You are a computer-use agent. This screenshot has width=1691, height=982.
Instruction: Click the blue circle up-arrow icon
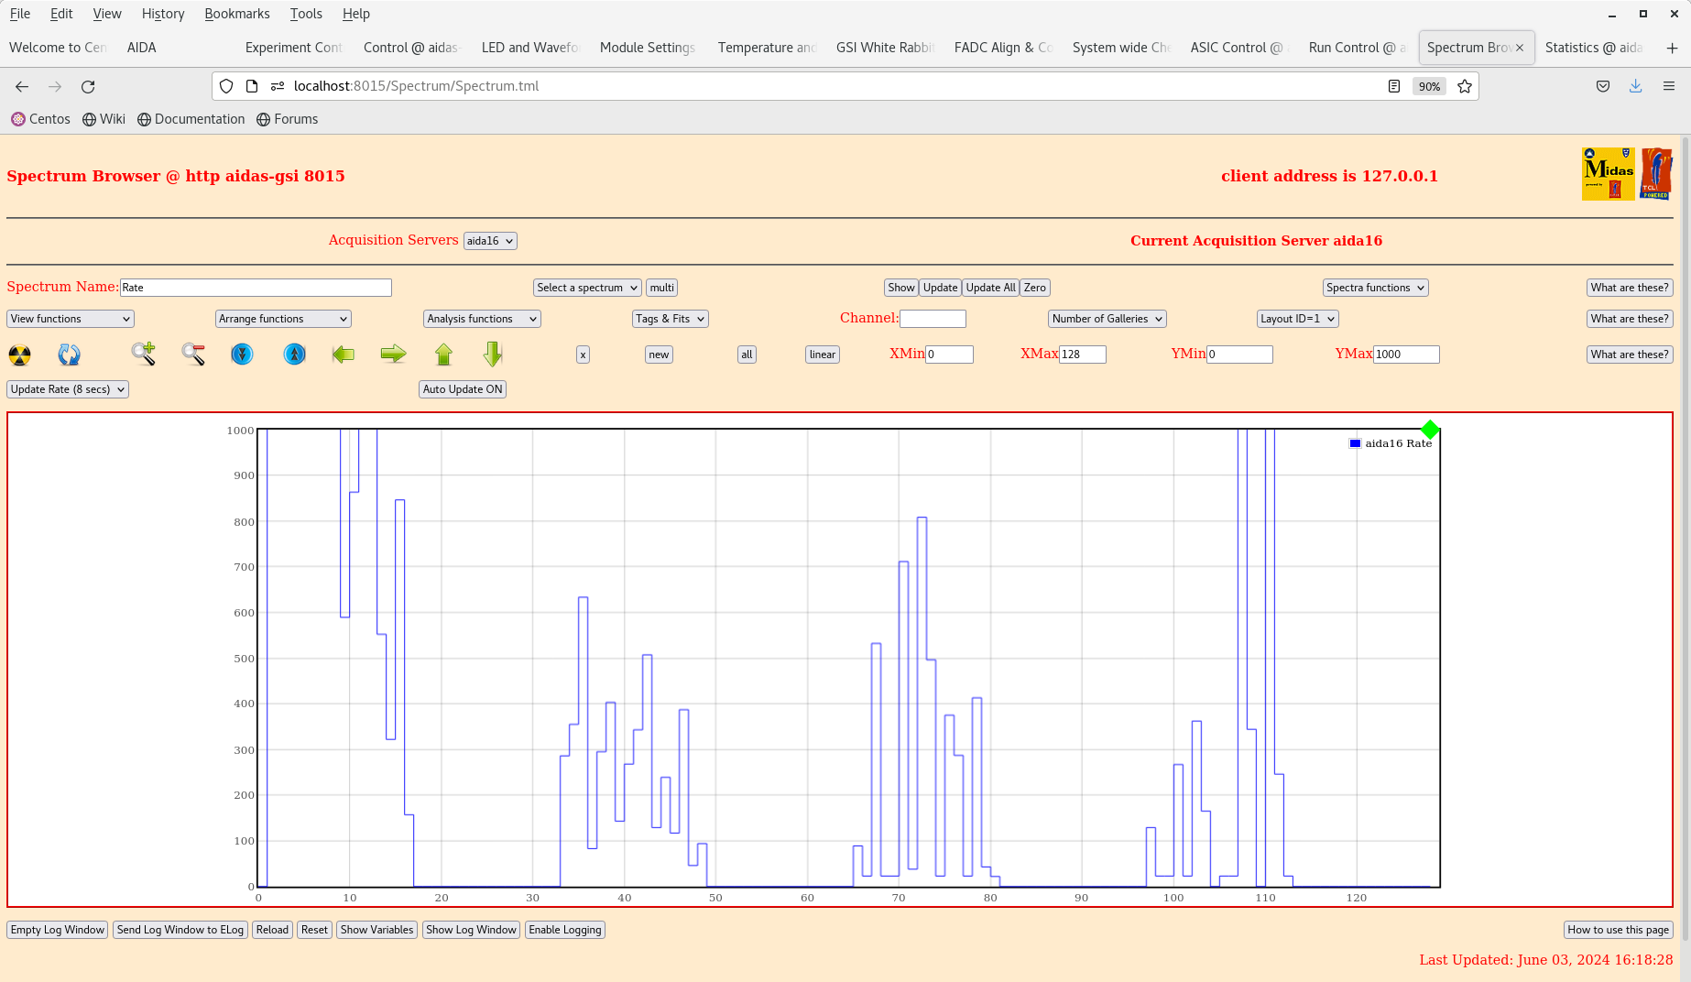tap(294, 354)
